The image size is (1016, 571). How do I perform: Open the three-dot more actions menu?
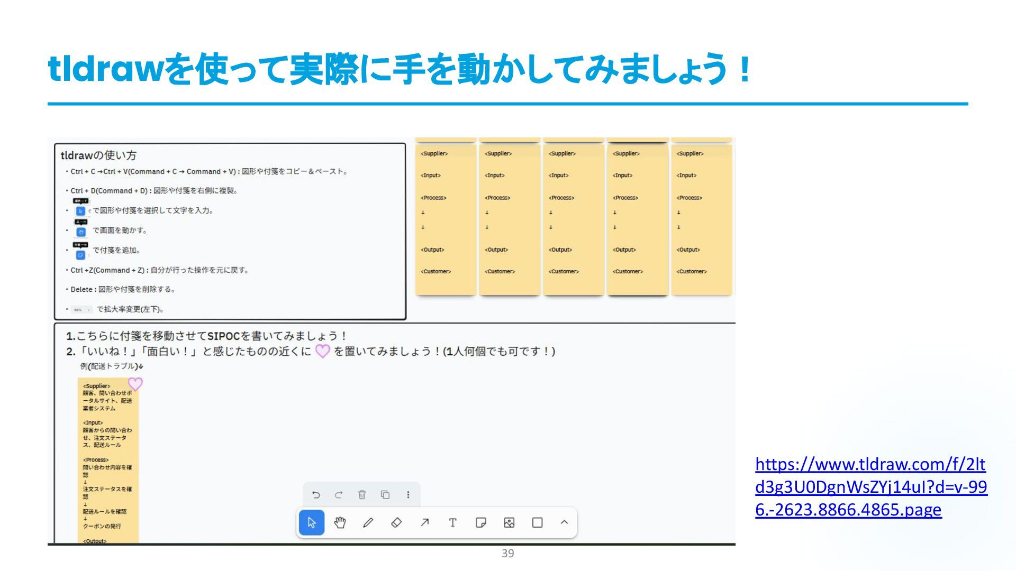408,495
